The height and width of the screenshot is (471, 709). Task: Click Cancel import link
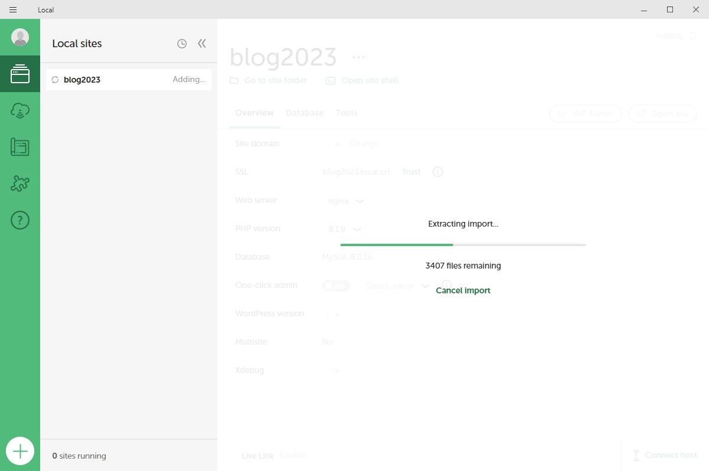point(463,290)
